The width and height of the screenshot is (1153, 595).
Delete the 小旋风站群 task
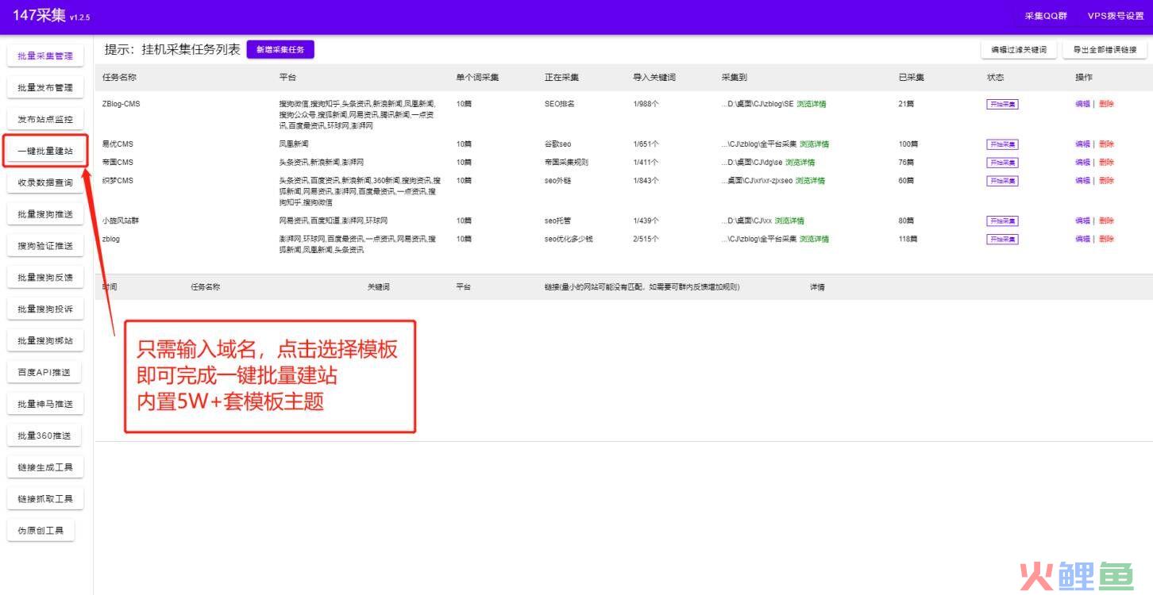[1106, 221]
